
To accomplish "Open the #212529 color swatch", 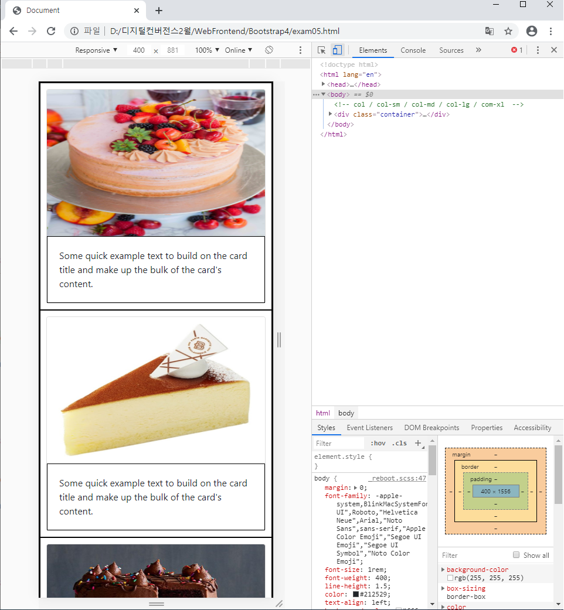I will pos(355,594).
